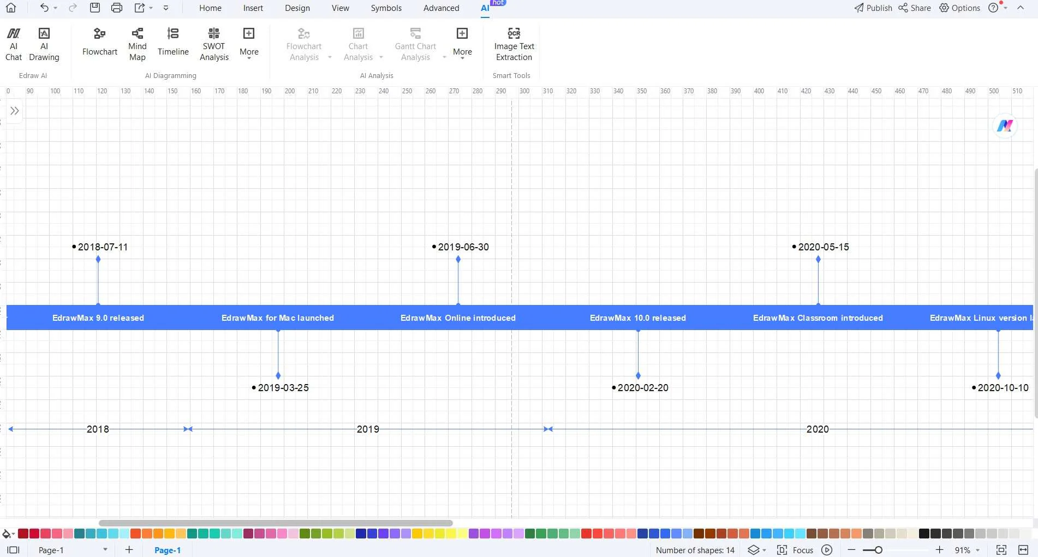The width and height of the screenshot is (1038, 557).
Task: Open Chart Analysis tool
Action: point(358,44)
